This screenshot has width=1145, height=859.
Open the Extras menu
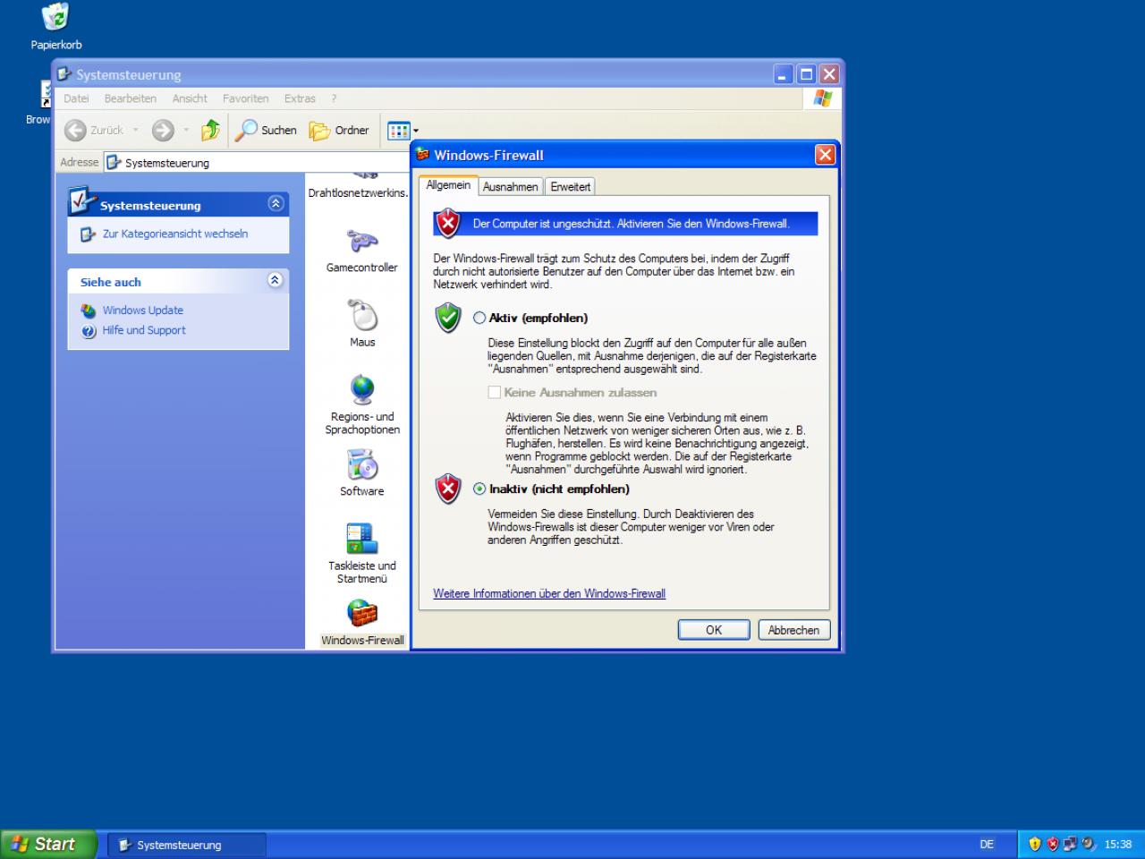300,98
